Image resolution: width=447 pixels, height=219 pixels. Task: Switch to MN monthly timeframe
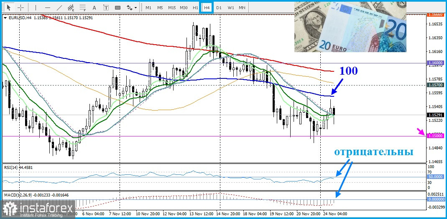[x=242, y=8]
